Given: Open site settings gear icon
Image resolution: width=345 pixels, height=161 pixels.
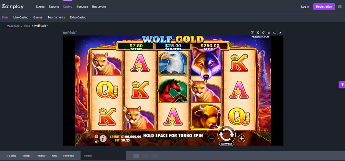Looking at the screenshot, I should tap(340, 7).
